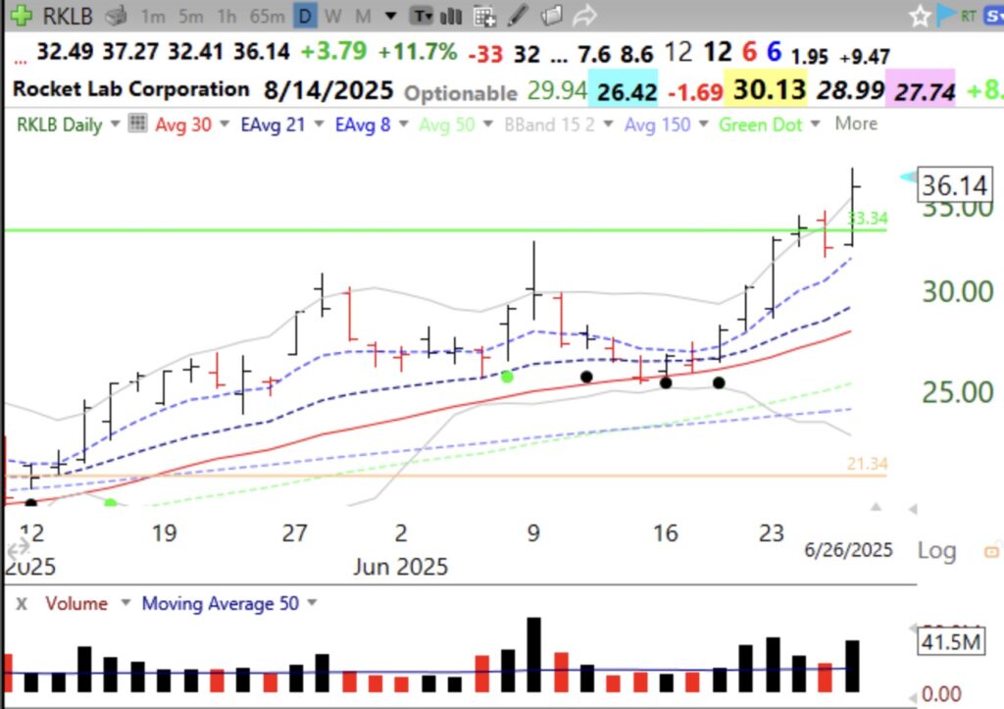
Task: Click the grid layout icon in the toolbar
Action: point(482,17)
